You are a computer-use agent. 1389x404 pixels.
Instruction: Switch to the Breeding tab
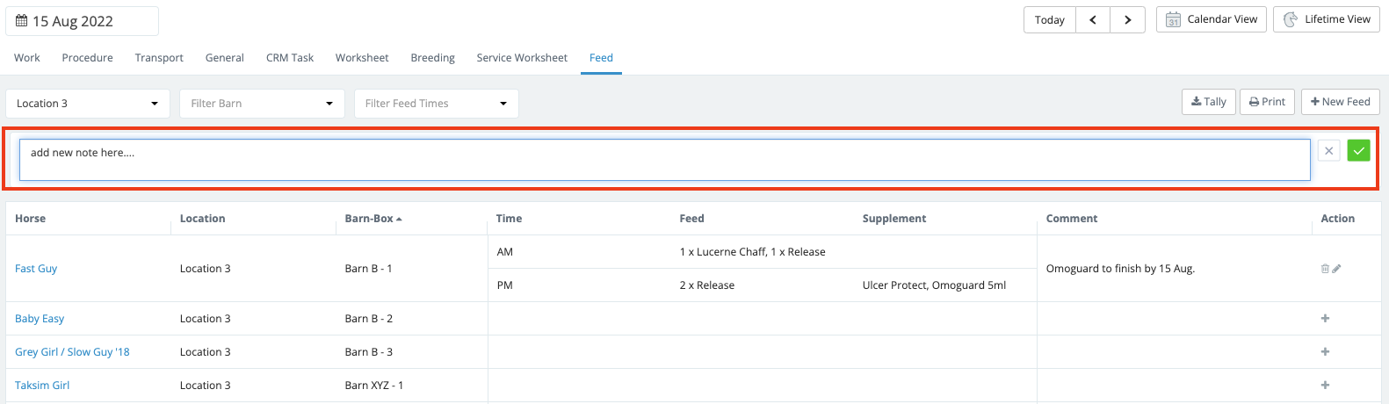432,58
